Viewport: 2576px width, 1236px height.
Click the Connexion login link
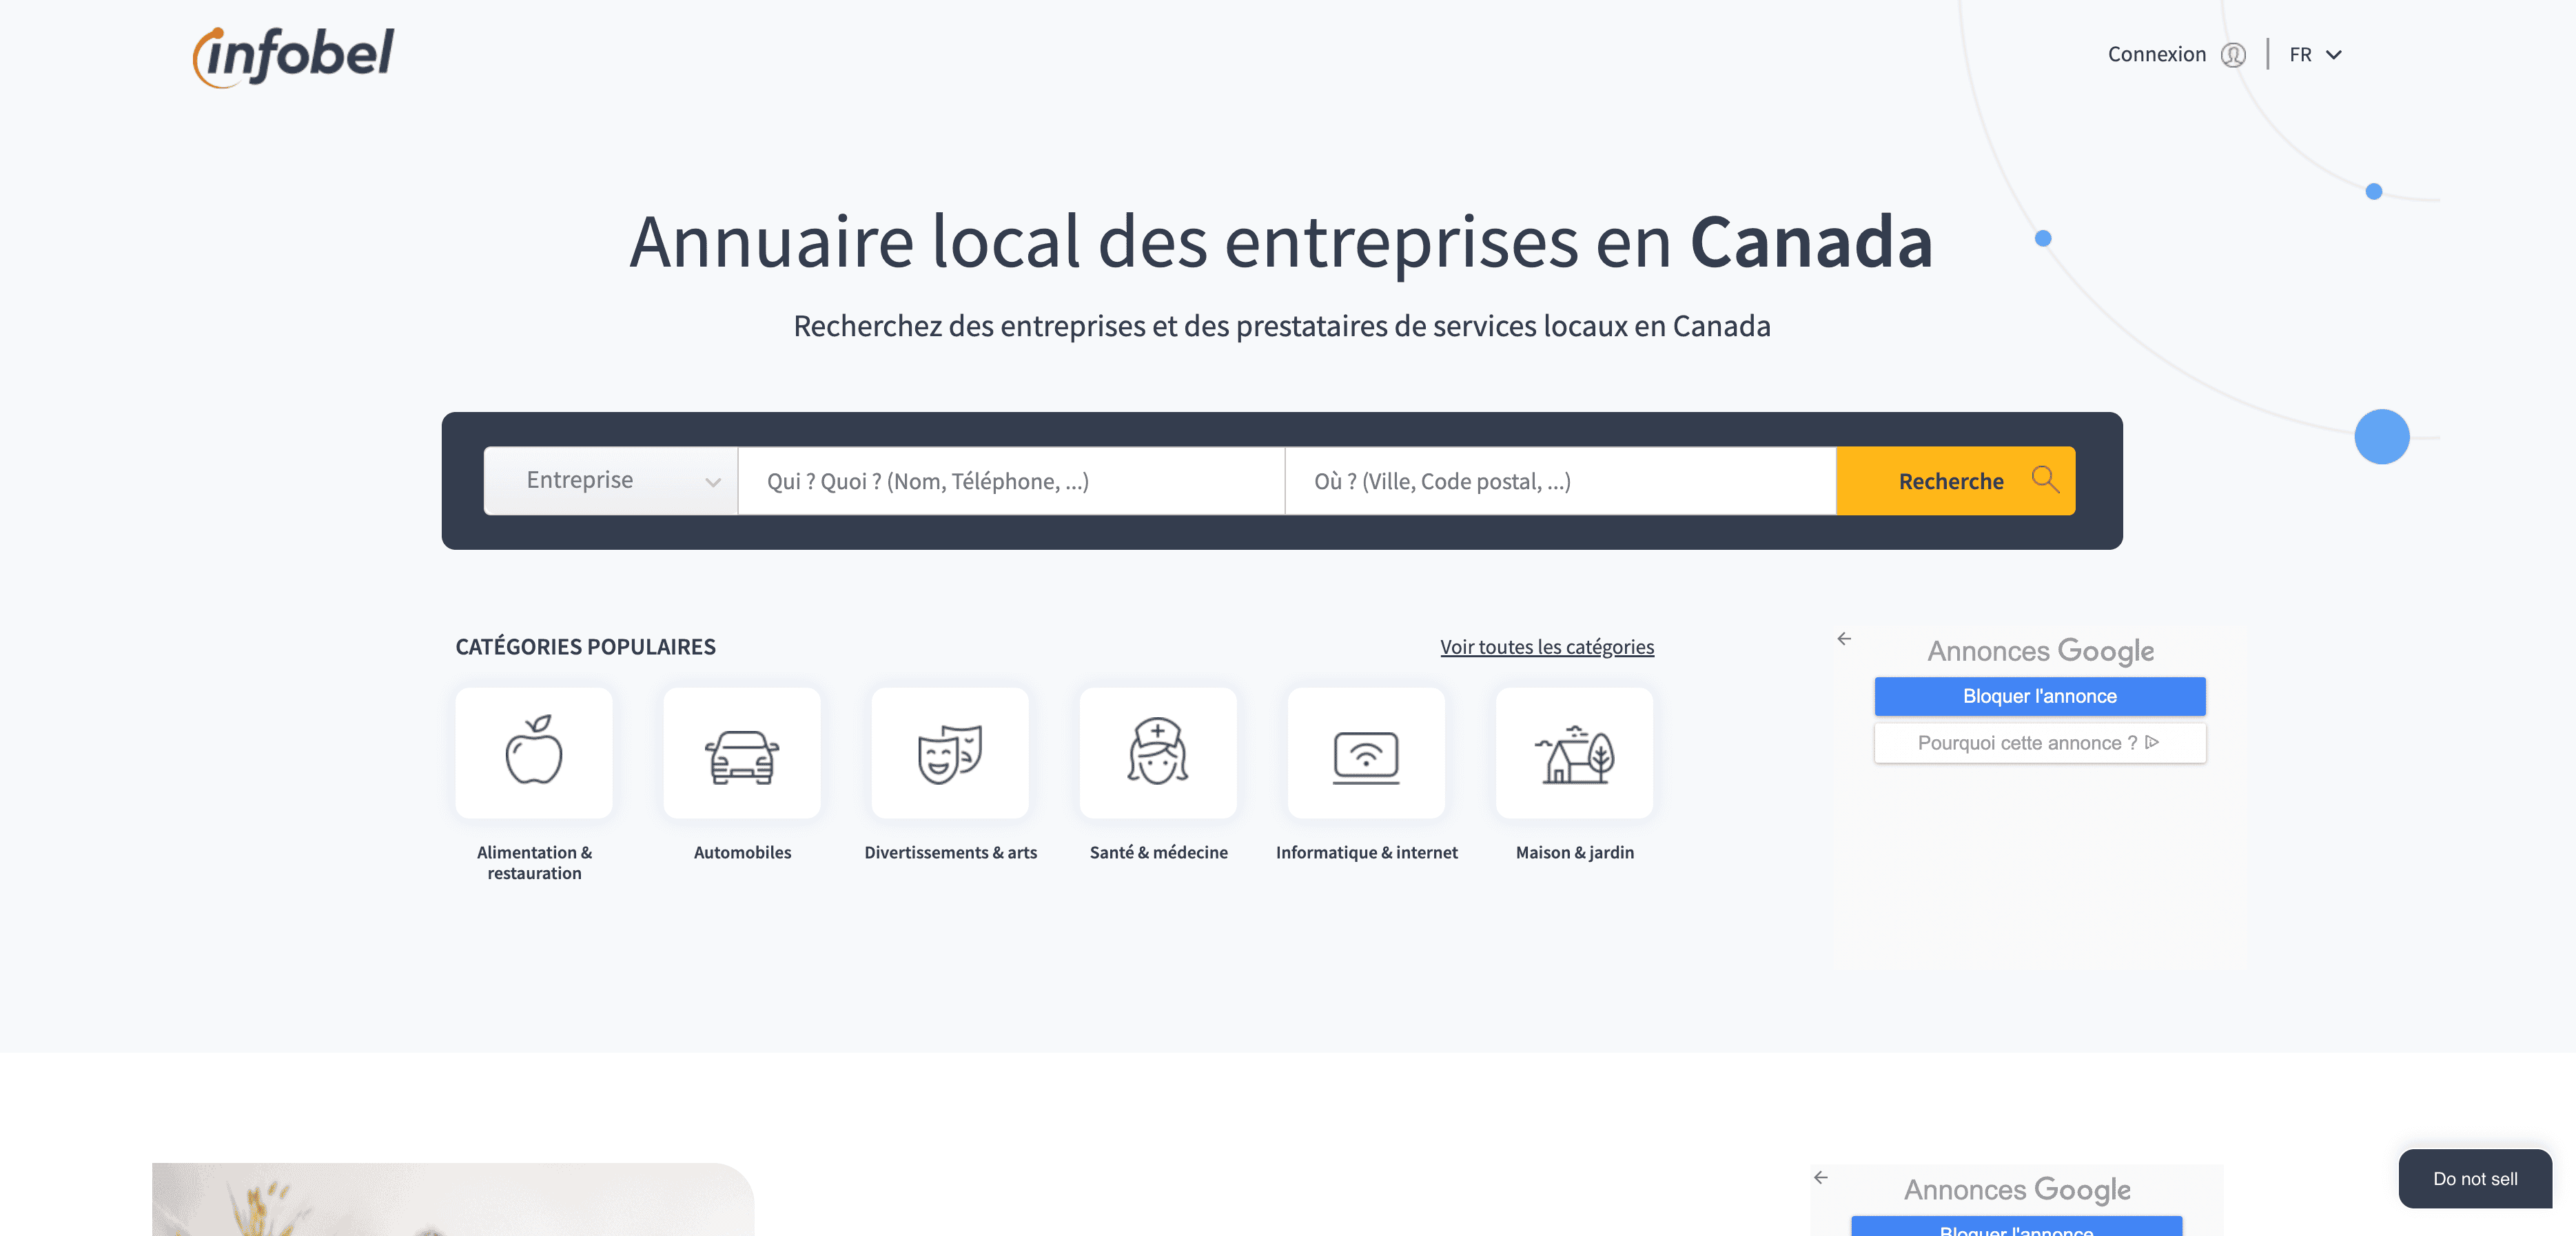tap(2156, 55)
